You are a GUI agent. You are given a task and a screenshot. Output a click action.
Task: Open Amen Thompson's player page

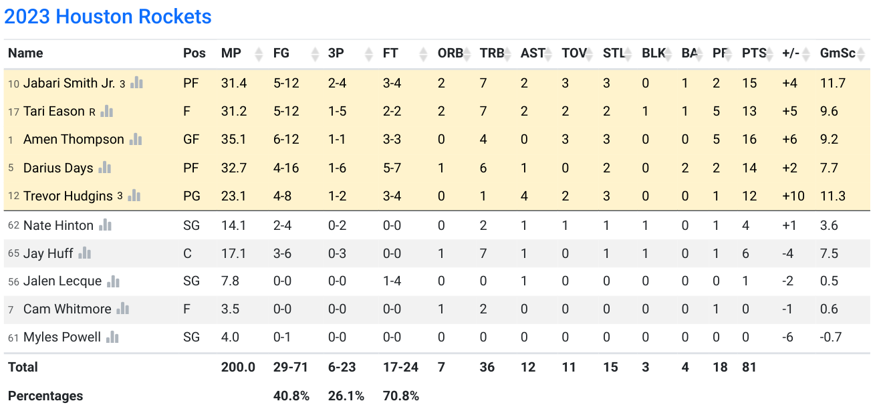pos(74,139)
